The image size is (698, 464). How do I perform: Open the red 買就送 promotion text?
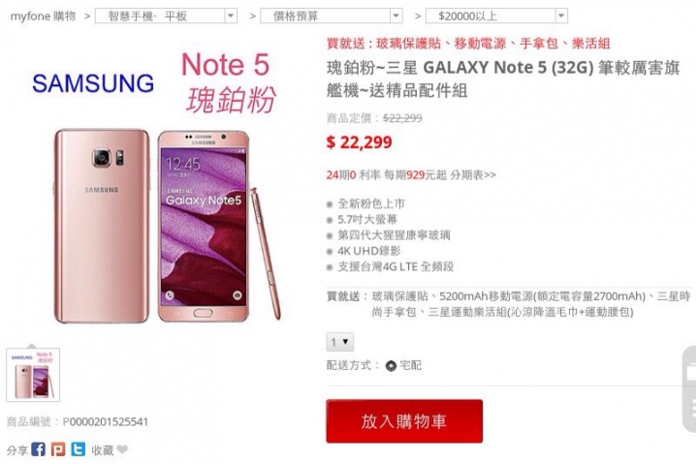468,44
